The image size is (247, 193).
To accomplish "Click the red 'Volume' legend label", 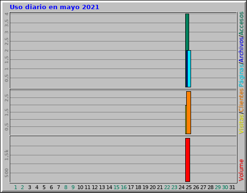I will [x=241, y=170].
